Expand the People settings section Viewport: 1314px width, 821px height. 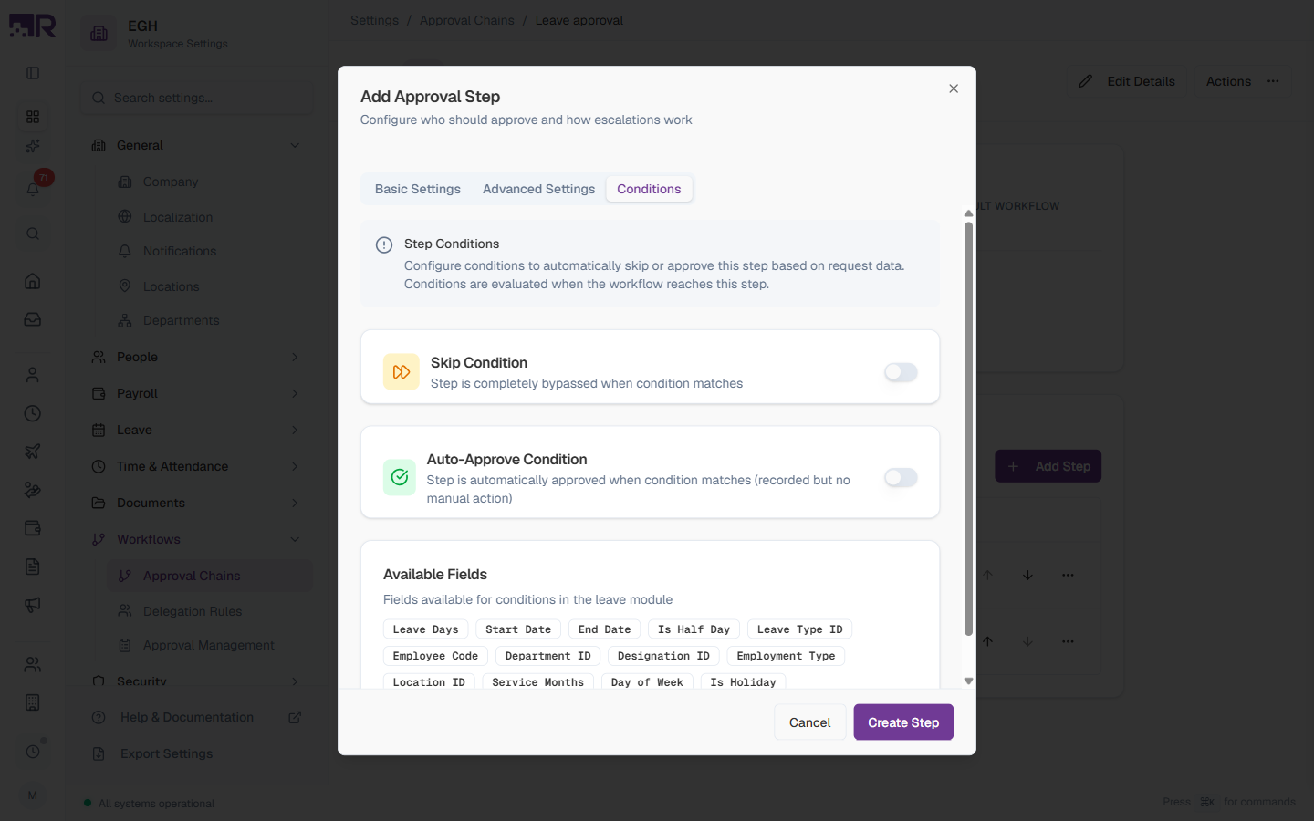pos(196,357)
